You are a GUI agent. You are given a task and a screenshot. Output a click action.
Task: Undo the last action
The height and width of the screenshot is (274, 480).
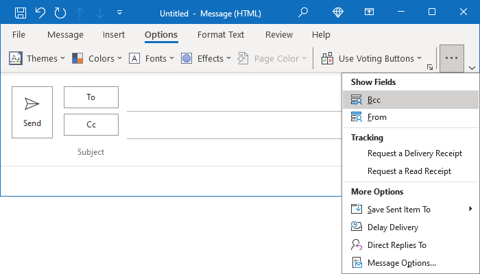click(x=40, y=13)
